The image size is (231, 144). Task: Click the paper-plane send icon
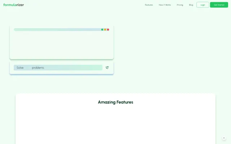point(107,67)
